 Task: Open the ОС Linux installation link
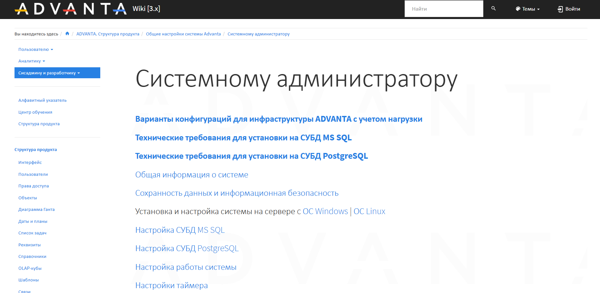point(369,212)
